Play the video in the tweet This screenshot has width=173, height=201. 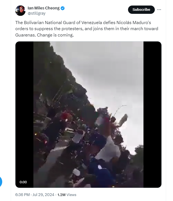tap(88, 114)
